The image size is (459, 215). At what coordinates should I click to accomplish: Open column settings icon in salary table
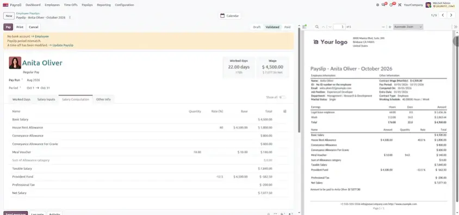[285, 111]
